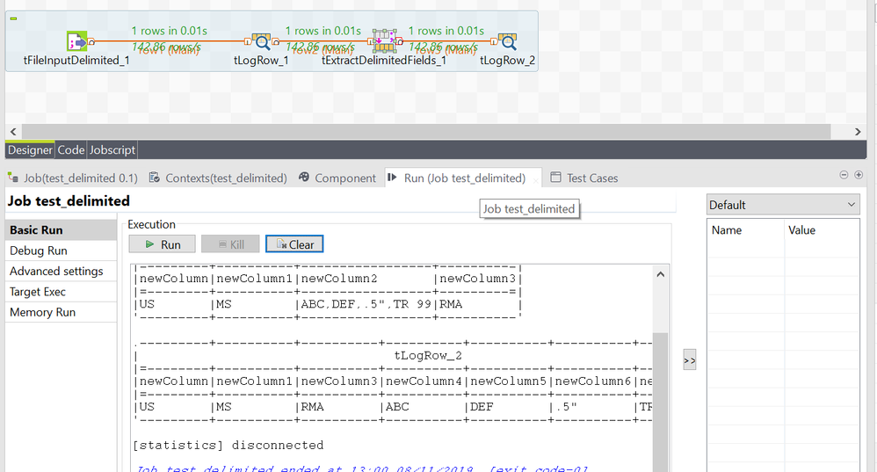
Task: Select the tLogRow_1 component icon
Action: pos(261,42)
